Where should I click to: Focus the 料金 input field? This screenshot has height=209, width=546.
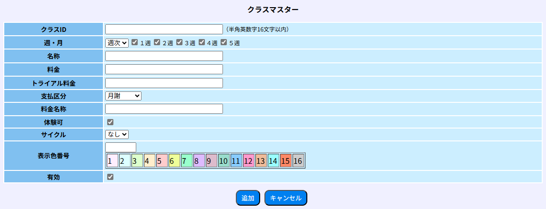click(164, 70)
